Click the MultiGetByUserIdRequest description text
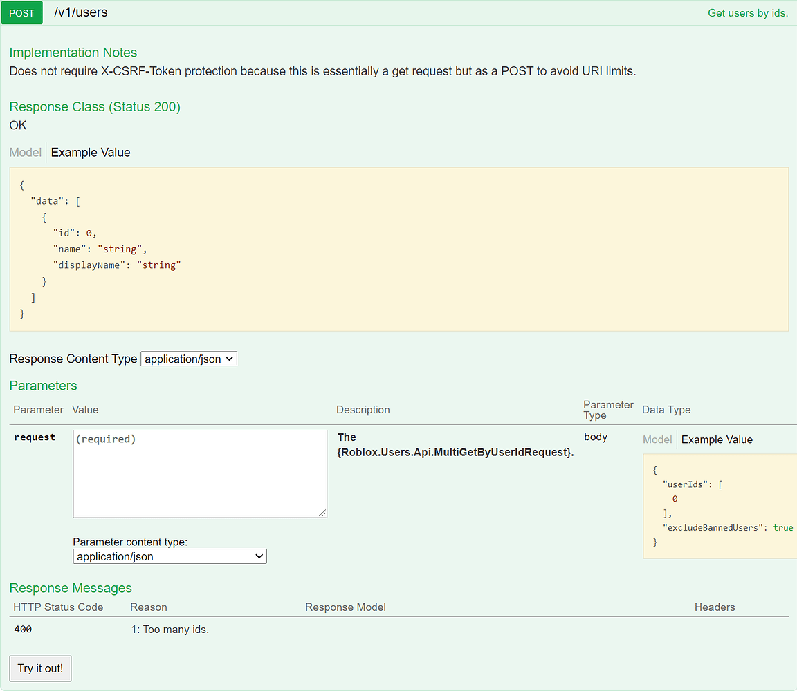 (455, 445)
